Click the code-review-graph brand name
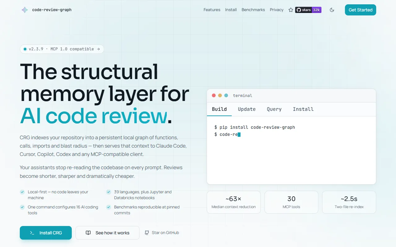 52,10
